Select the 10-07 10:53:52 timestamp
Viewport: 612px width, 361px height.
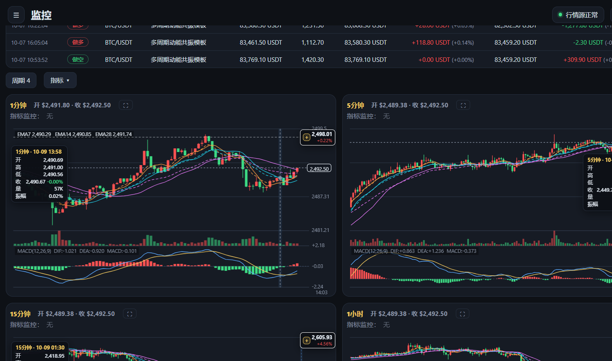30,60
